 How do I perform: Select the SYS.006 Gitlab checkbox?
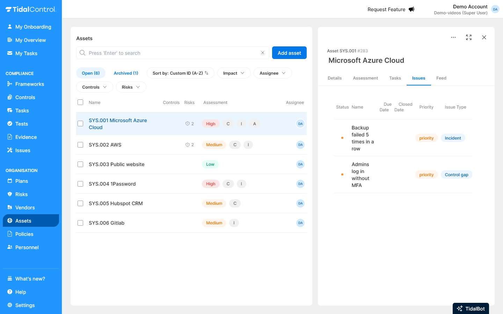click(80, 223)
